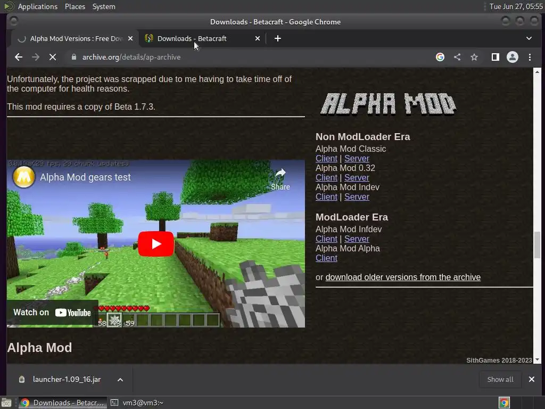
Task: Stop page loading with the X button
Action: point(53,57)
